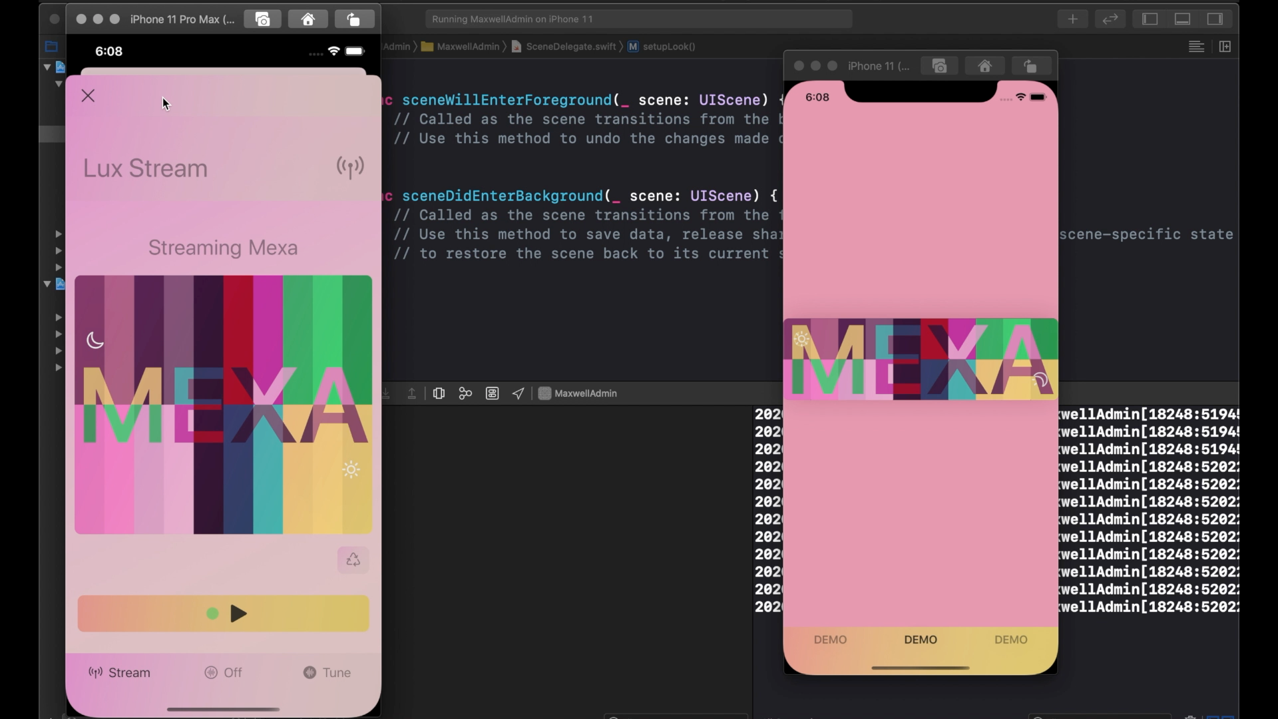Open the Stream tab
Viewport: 1278px width, 719px height.
(119, 672)
